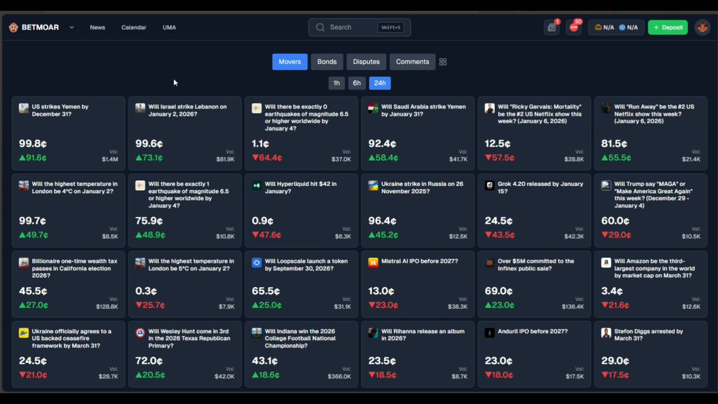
Task: Click Amazon third-largest company market icon
Action: pos(606,263)
